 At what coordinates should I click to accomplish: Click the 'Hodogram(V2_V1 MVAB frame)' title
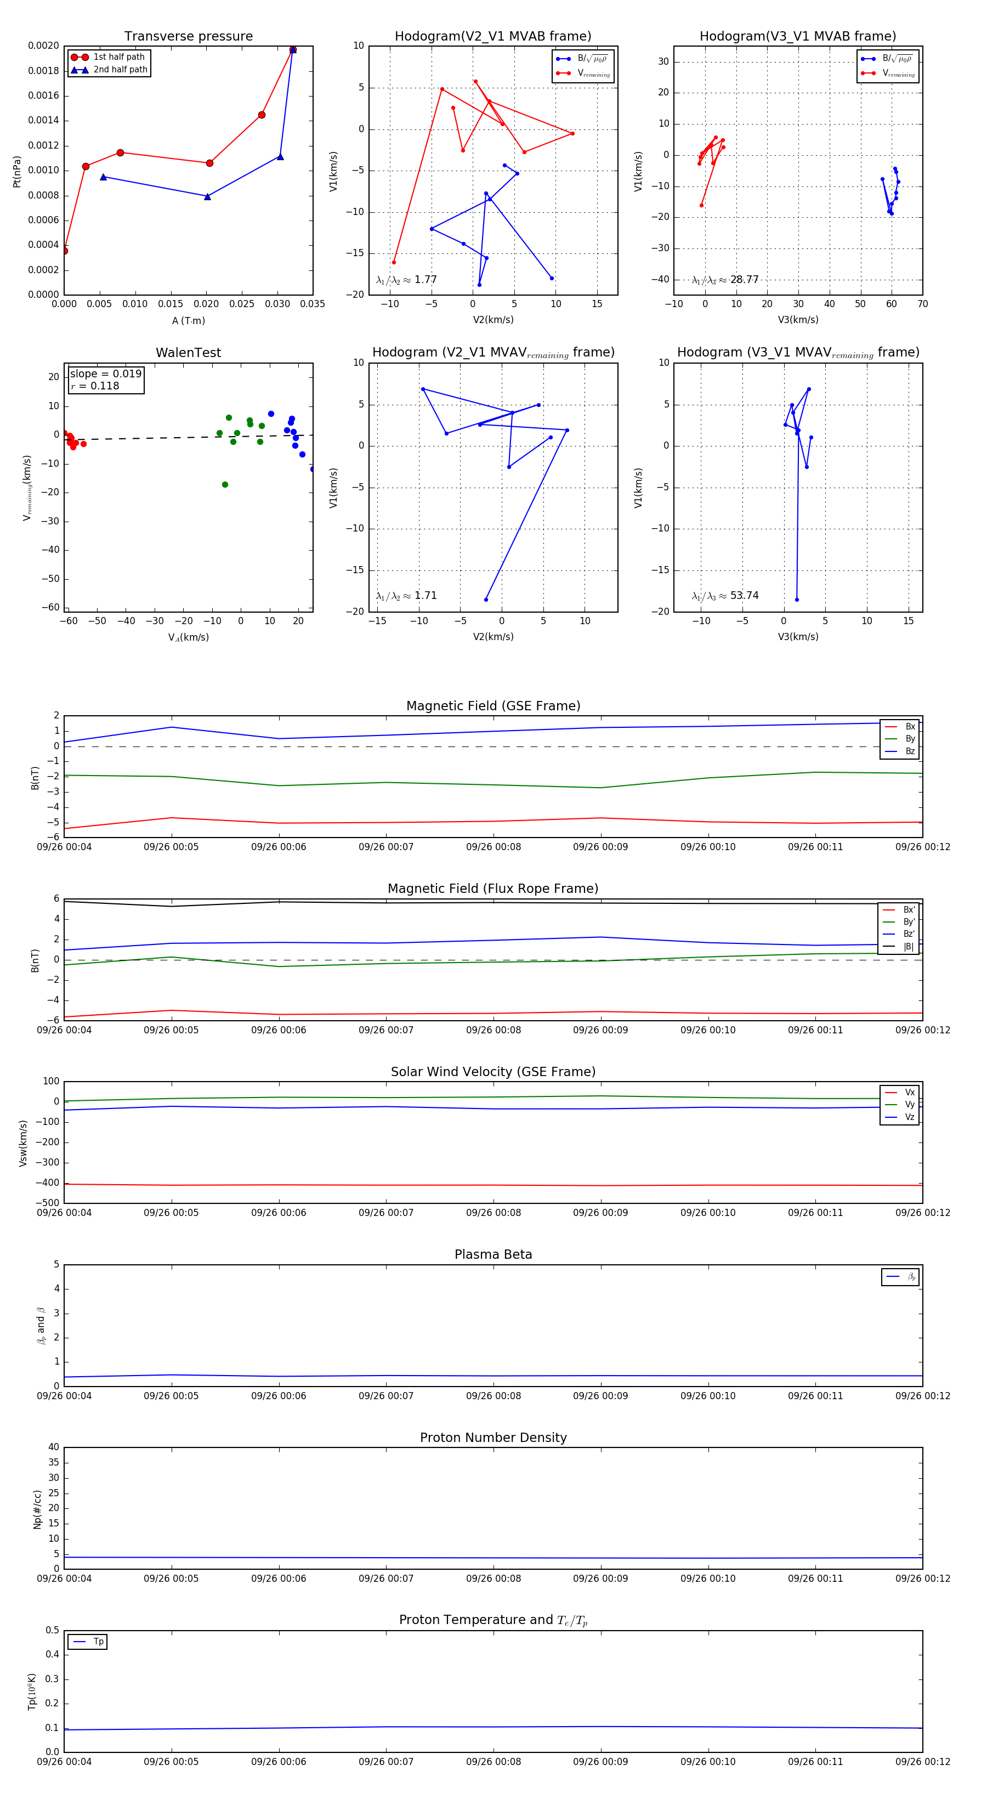[x=493, y=36]
